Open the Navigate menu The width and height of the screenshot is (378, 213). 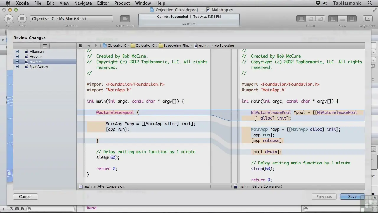click(83, 3)
